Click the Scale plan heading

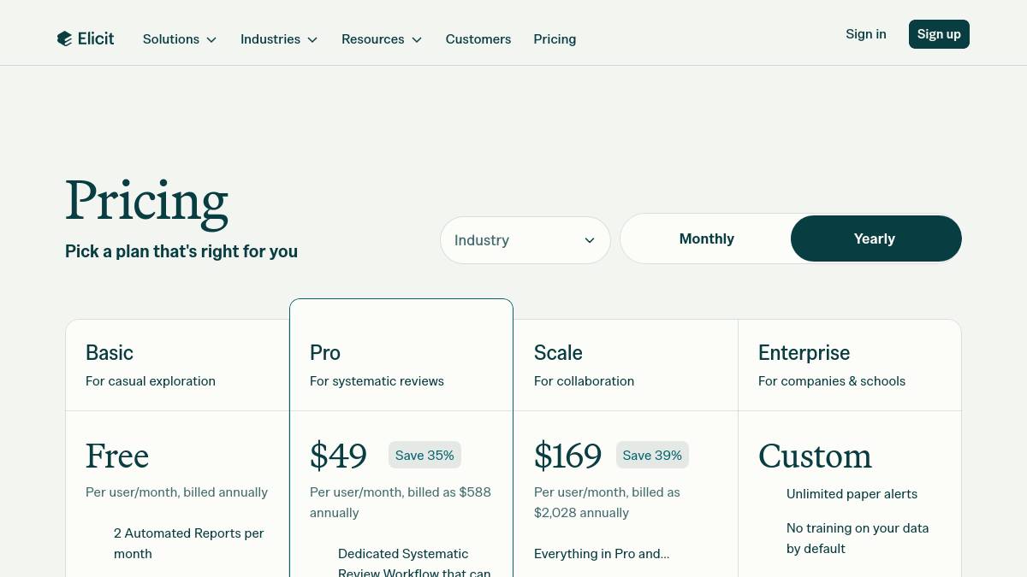pos(558,353)
